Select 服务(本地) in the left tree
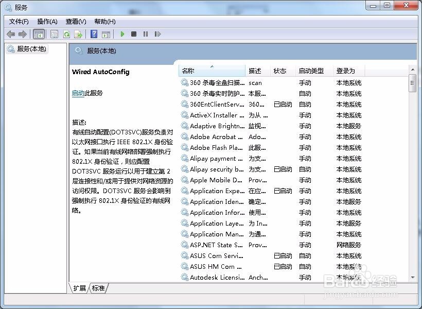 point(27,49)
